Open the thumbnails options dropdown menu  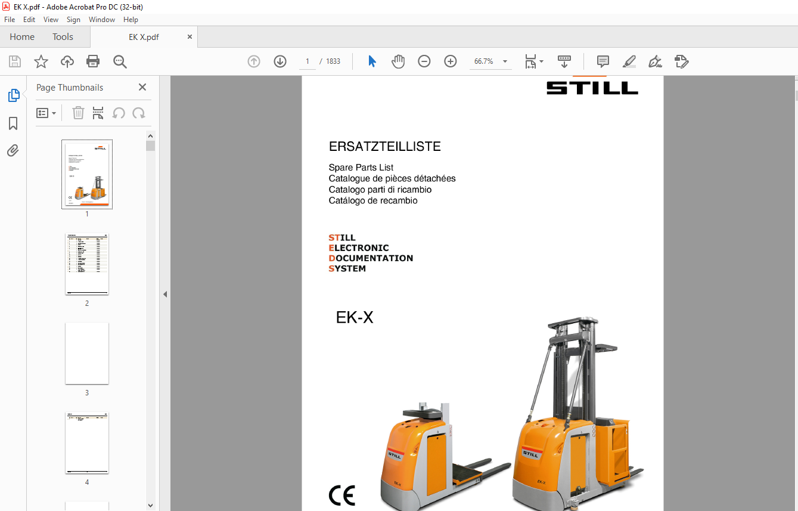46,113
